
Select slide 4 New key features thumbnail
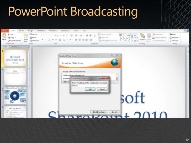[15, 112]
